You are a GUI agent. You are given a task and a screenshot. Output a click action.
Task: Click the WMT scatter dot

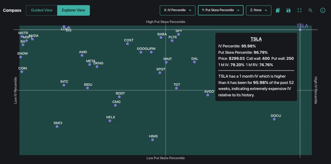pos(166,62)
